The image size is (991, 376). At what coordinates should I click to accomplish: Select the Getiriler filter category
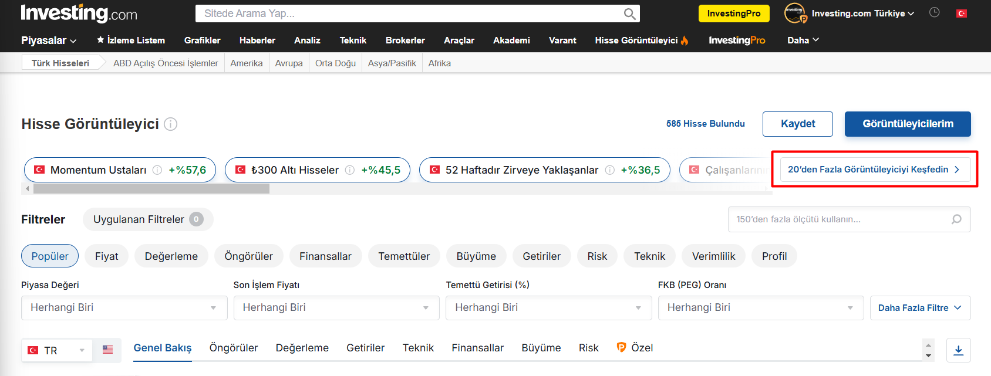point(542,256)
